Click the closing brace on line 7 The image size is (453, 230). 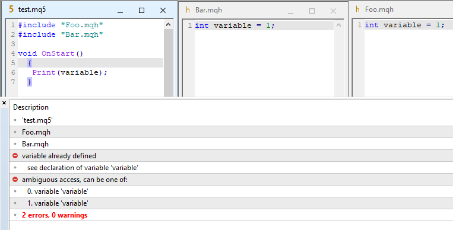click(x=30, y=82)
